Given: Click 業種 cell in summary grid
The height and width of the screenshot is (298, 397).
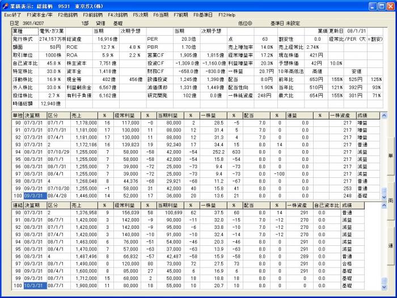Looking at the screenshot, I should pyautogui.click(x=25, y=31).
